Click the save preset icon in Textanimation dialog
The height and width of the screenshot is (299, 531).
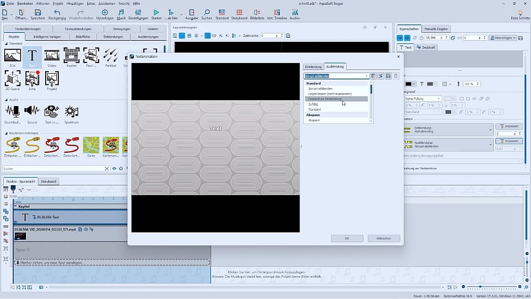(388, 76)
